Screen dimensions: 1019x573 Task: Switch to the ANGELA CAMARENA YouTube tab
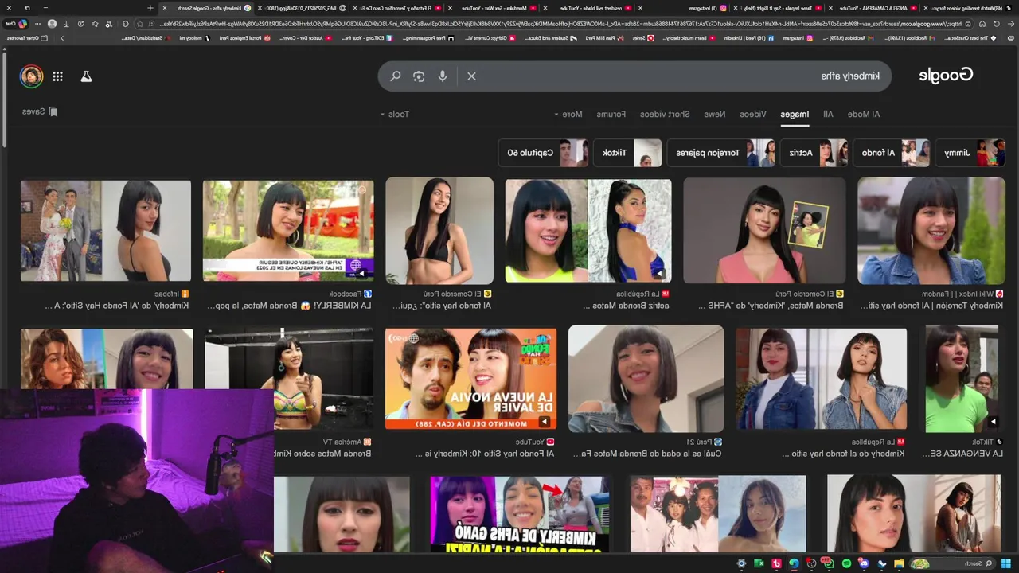[x=877, y=8]
